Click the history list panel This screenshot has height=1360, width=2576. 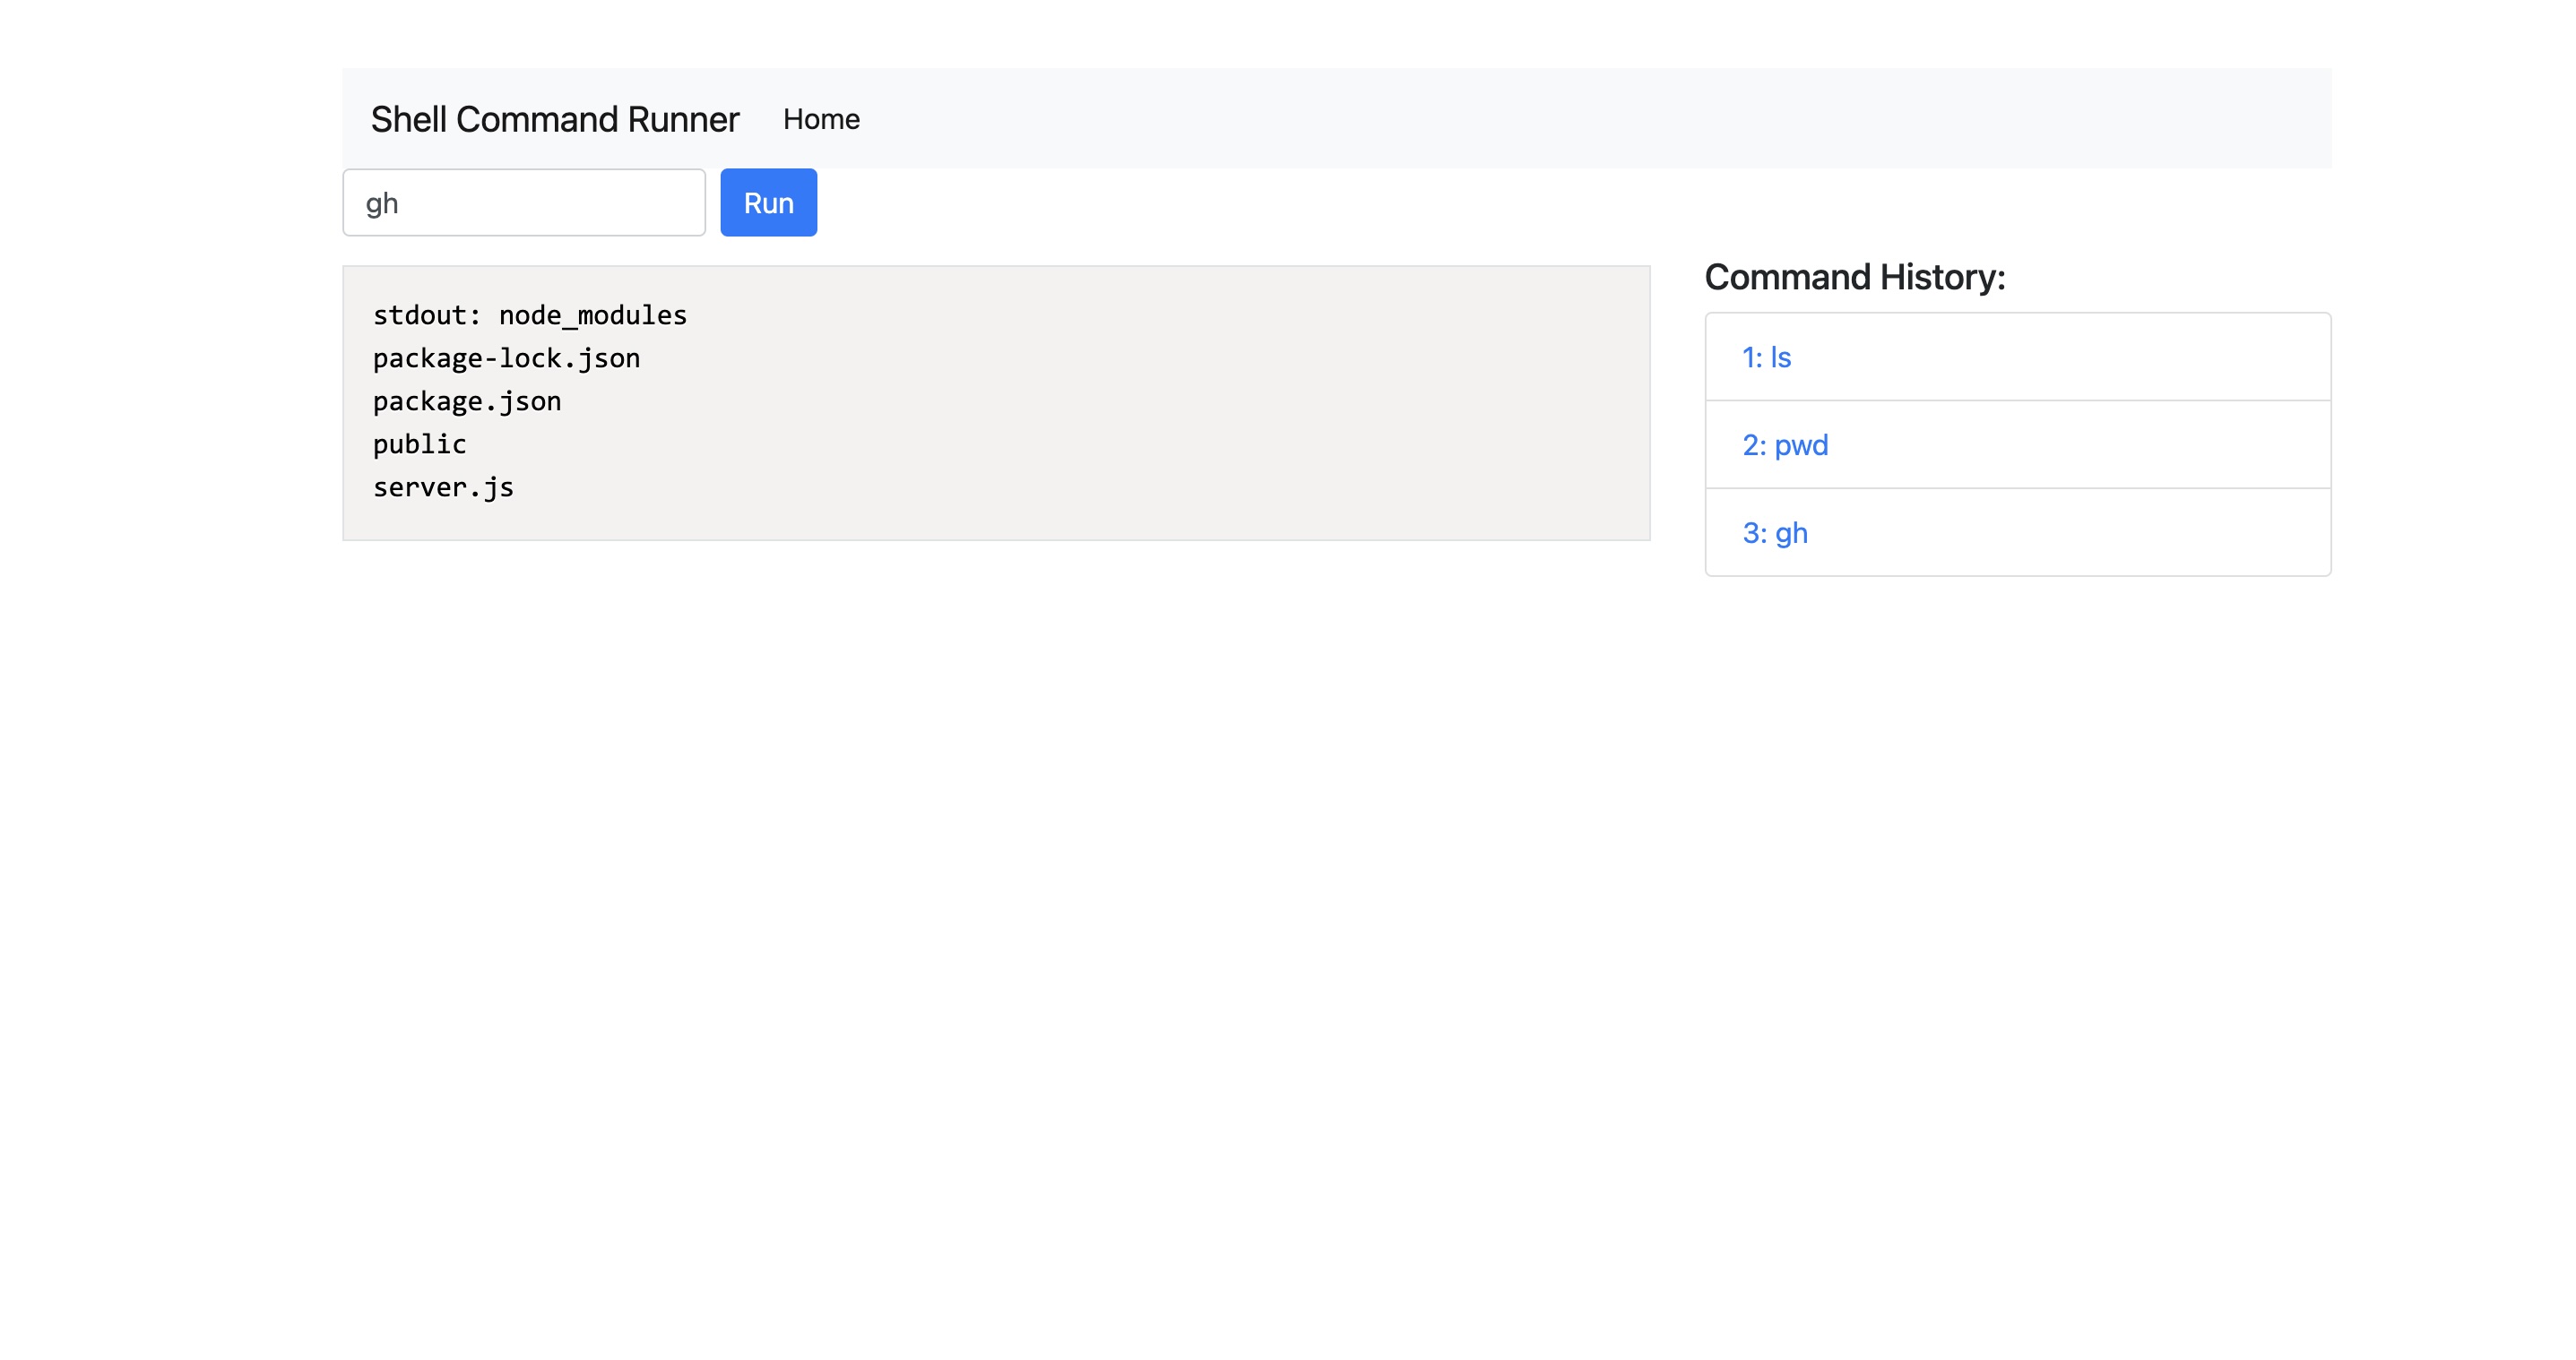(2017, 444)
